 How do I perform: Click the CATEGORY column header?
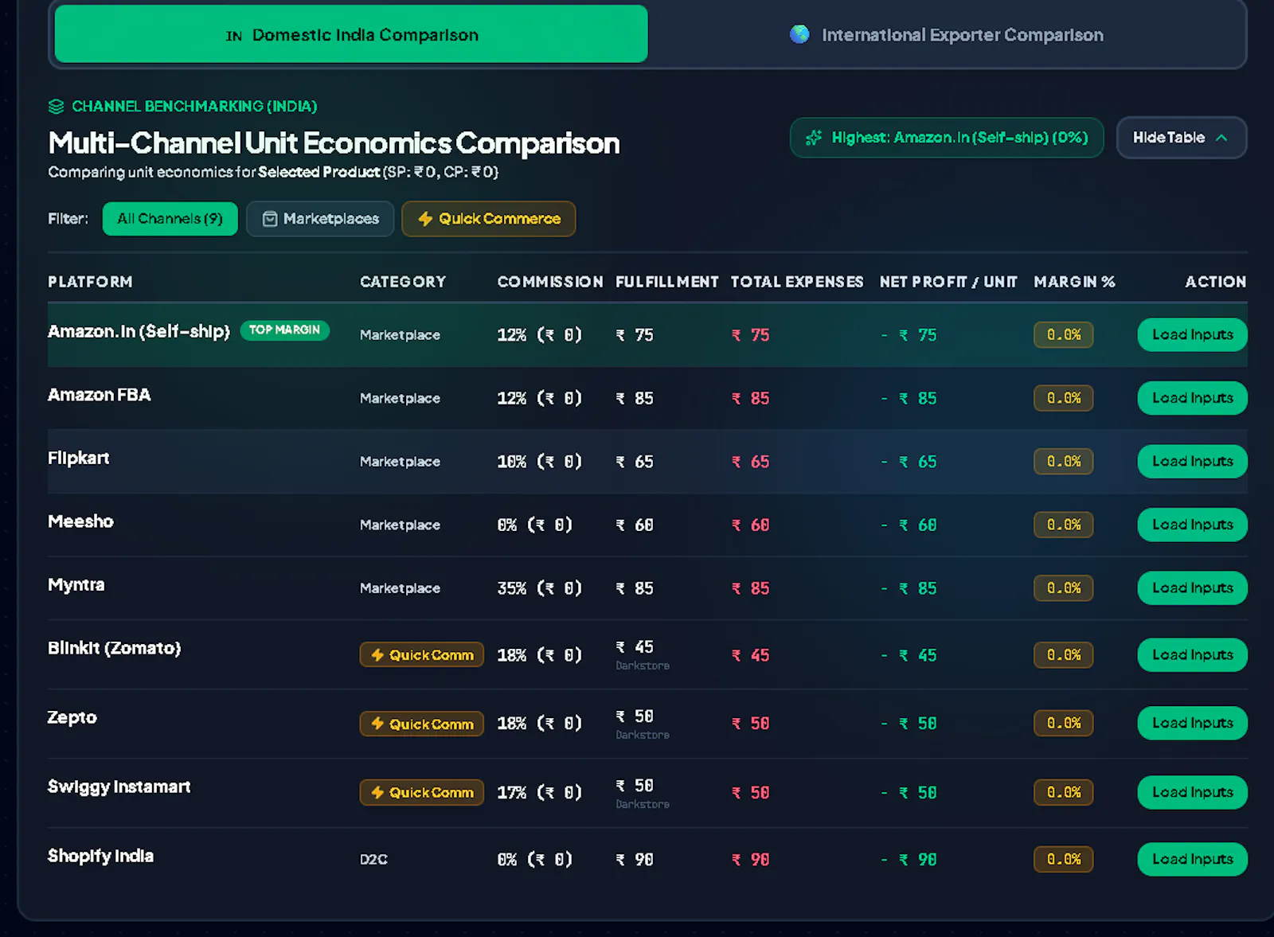403,282
